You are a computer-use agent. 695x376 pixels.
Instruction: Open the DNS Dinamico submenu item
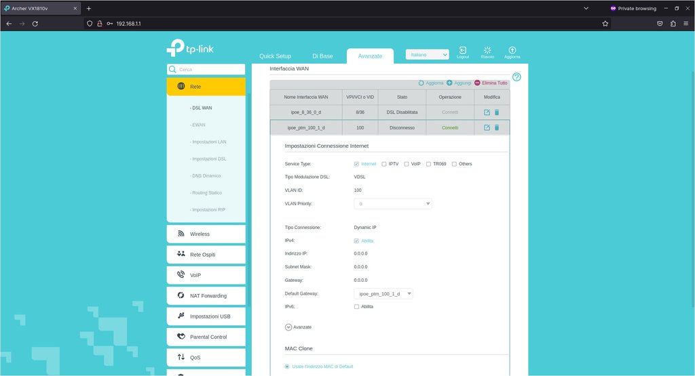click(205, 176)
